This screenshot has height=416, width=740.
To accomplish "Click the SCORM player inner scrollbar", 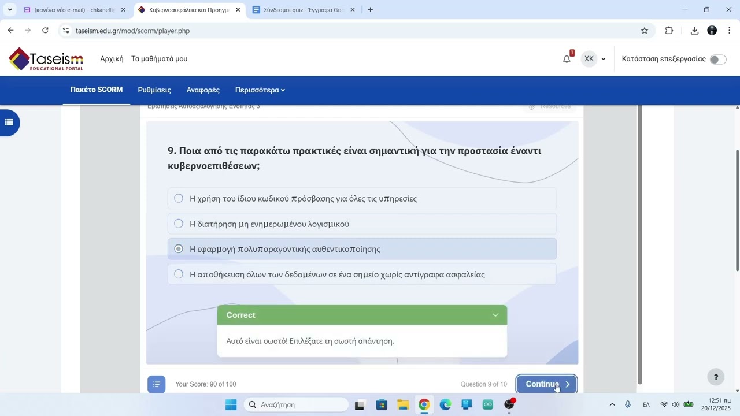I will pos(639,244).
